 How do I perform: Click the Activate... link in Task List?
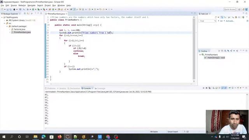pyautogui.click(x=230, y=21)
